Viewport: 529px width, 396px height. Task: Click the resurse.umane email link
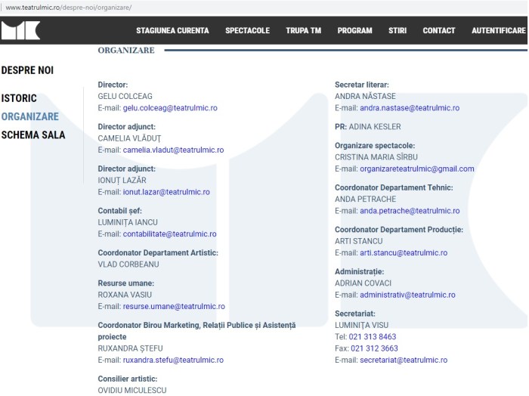[x=173, y=307]
